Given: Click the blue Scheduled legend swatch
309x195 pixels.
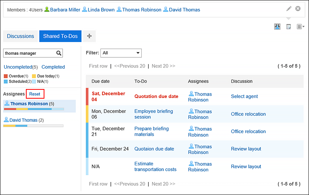Looking at the screenshot, I should 6,81.
